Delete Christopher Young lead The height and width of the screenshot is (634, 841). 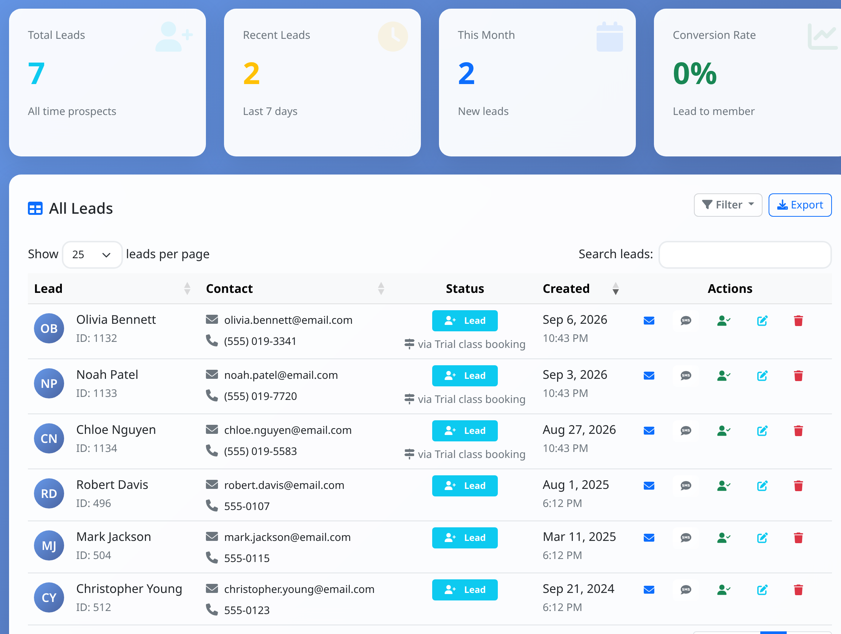(x=798, y=590)
